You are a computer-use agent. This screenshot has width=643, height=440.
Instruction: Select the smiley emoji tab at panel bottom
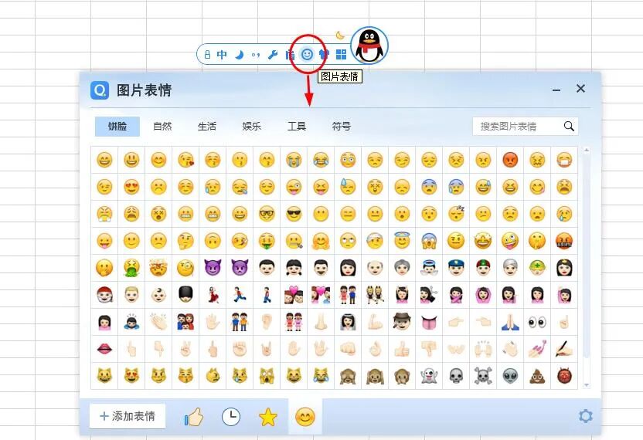pyautogui.click(x=305, y=417)
